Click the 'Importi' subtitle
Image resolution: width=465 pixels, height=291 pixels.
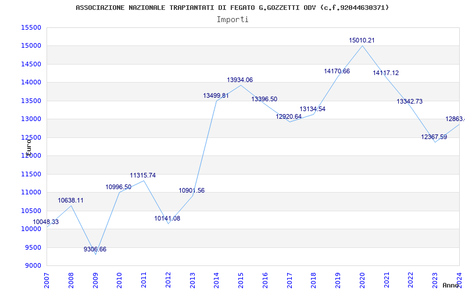(233, 20)
